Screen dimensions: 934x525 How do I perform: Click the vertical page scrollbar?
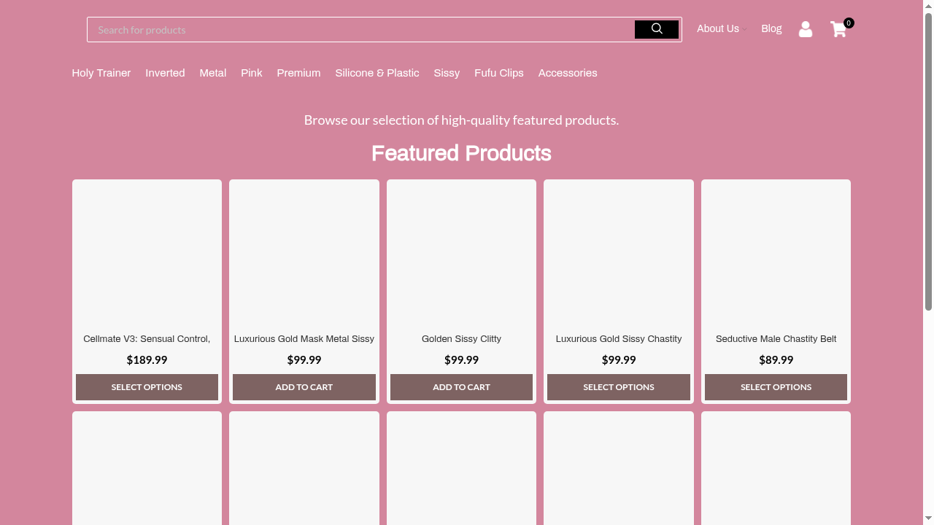point(928,160)
